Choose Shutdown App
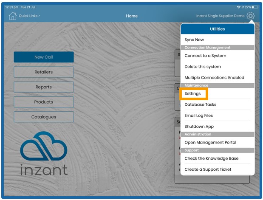 [218, 127]
